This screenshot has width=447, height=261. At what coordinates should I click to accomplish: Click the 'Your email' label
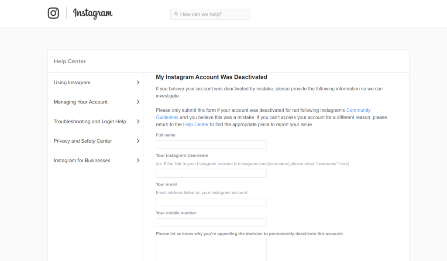(x=166, y=184)
